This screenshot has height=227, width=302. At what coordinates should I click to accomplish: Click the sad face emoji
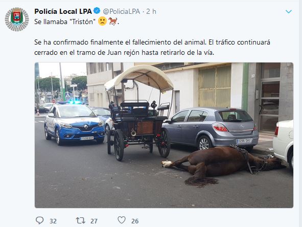coord(102,21)
